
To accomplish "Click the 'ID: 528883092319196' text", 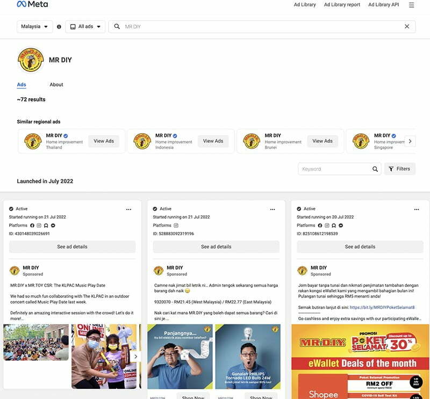I will pyautogui.click(x=173, y=234).
